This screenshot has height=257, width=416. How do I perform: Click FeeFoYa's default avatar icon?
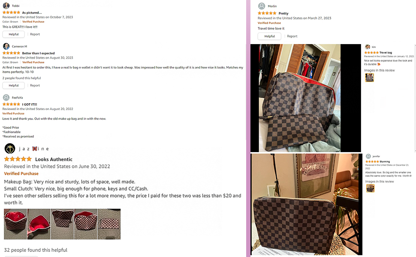coord(6,98)
